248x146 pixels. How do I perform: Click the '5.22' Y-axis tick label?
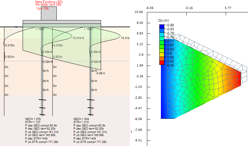140,44
